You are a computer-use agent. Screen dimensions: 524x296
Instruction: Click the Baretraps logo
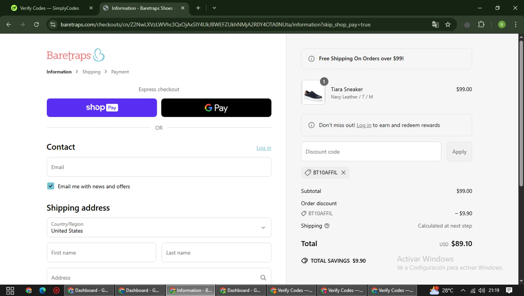[75, 55]
